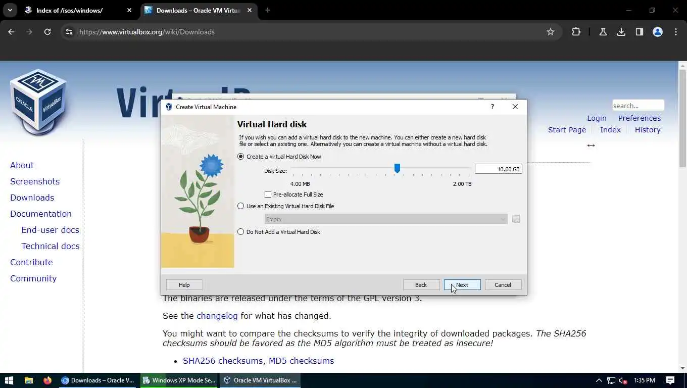
Task: Toggle browser side panel icon
Action: 640,32
